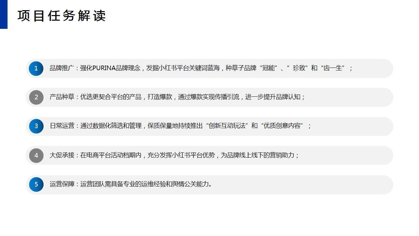Screen dimensions: 419x236
Task: Select the number 1 circle badge
Action: (x=36, y=69)
